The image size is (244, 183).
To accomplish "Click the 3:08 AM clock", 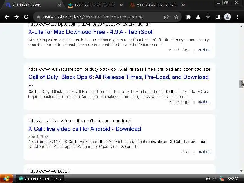I will click(x=233, y=178).
